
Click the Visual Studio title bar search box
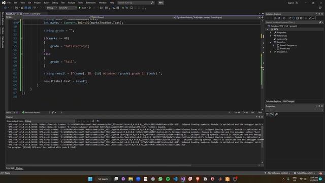[136, 3]
